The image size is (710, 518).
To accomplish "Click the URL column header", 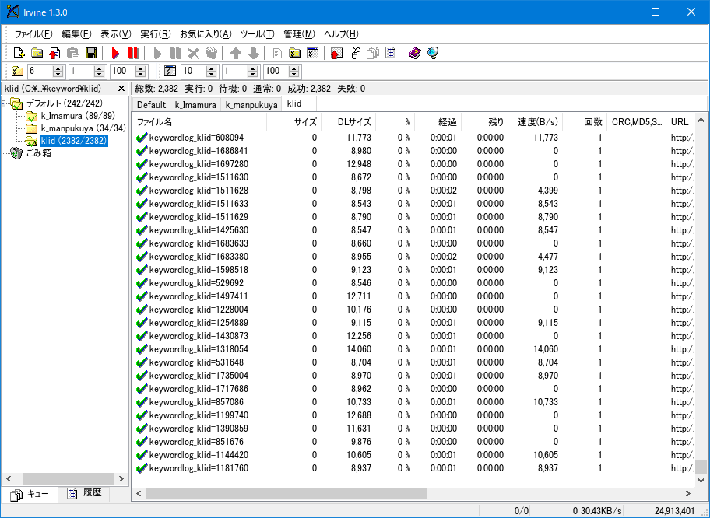I will pos(680,121).
